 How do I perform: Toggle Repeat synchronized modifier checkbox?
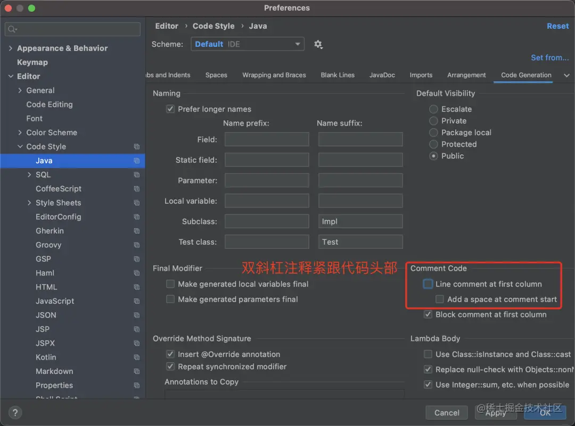coord(170,366)
